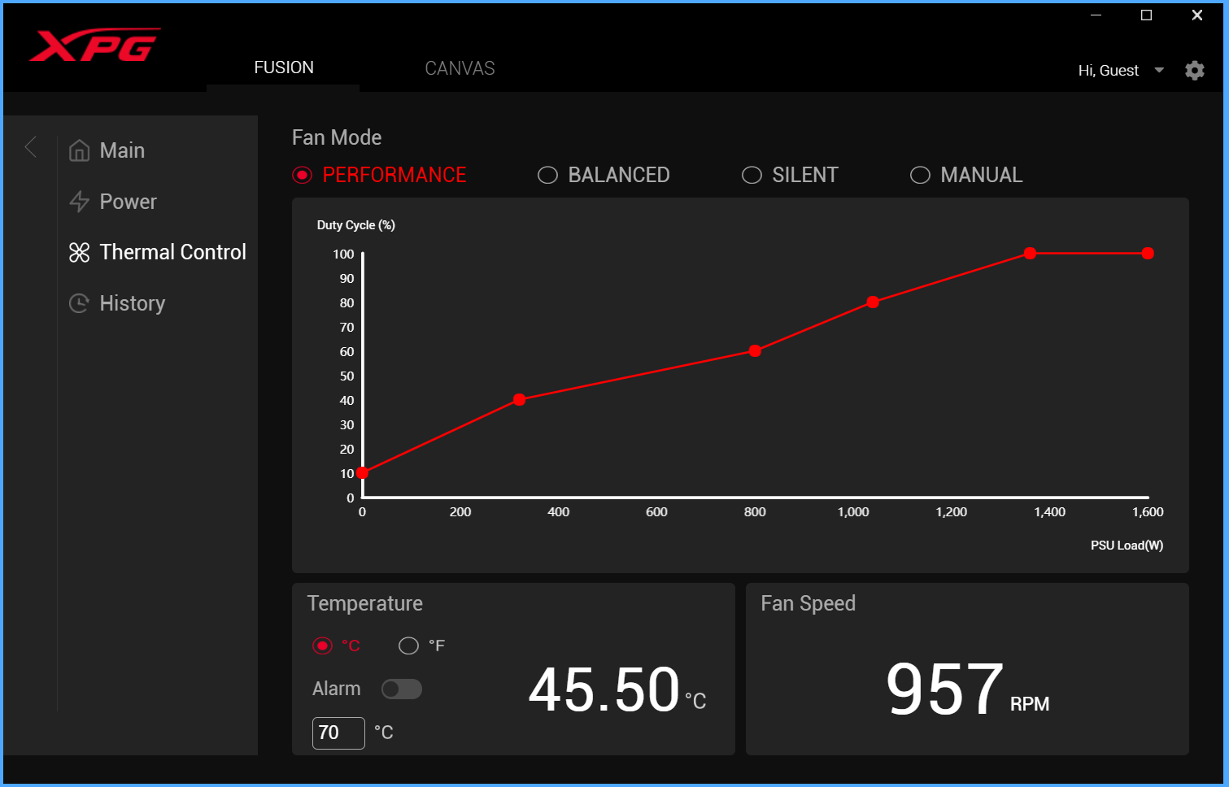Select the MANUAL fan mode
Viewport: 1229px width, 787px height.
click(920, 175)
